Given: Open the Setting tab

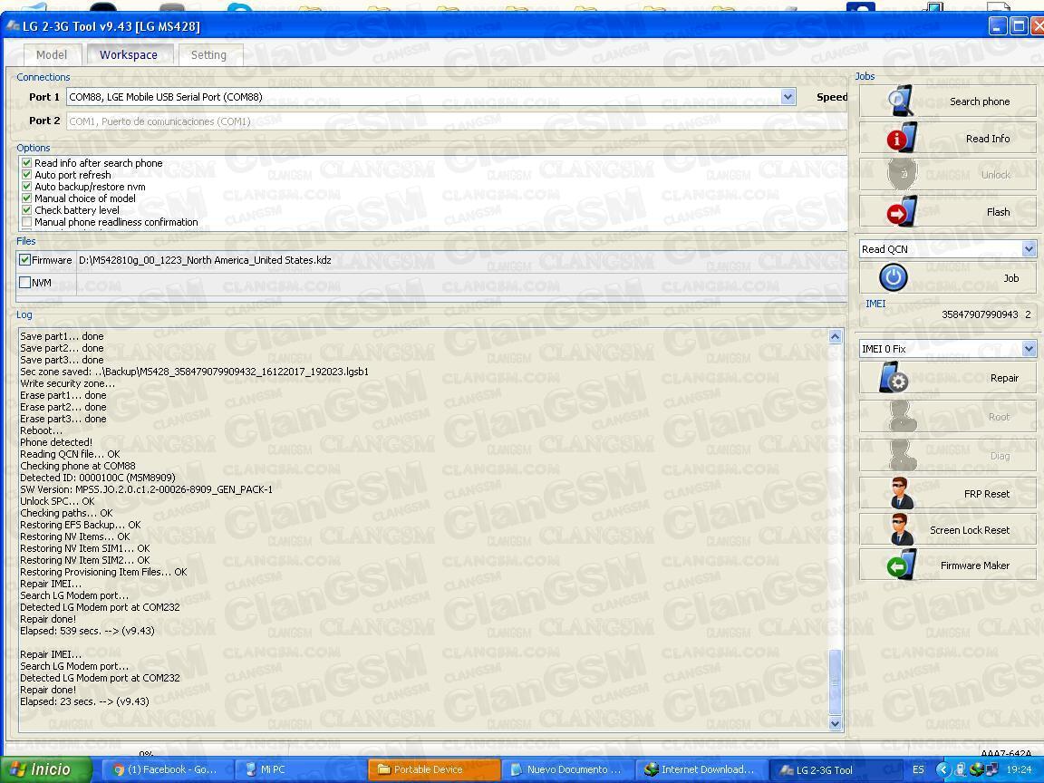Looking at the screenshot, I should pyautogui.click(x=208, y=54).
